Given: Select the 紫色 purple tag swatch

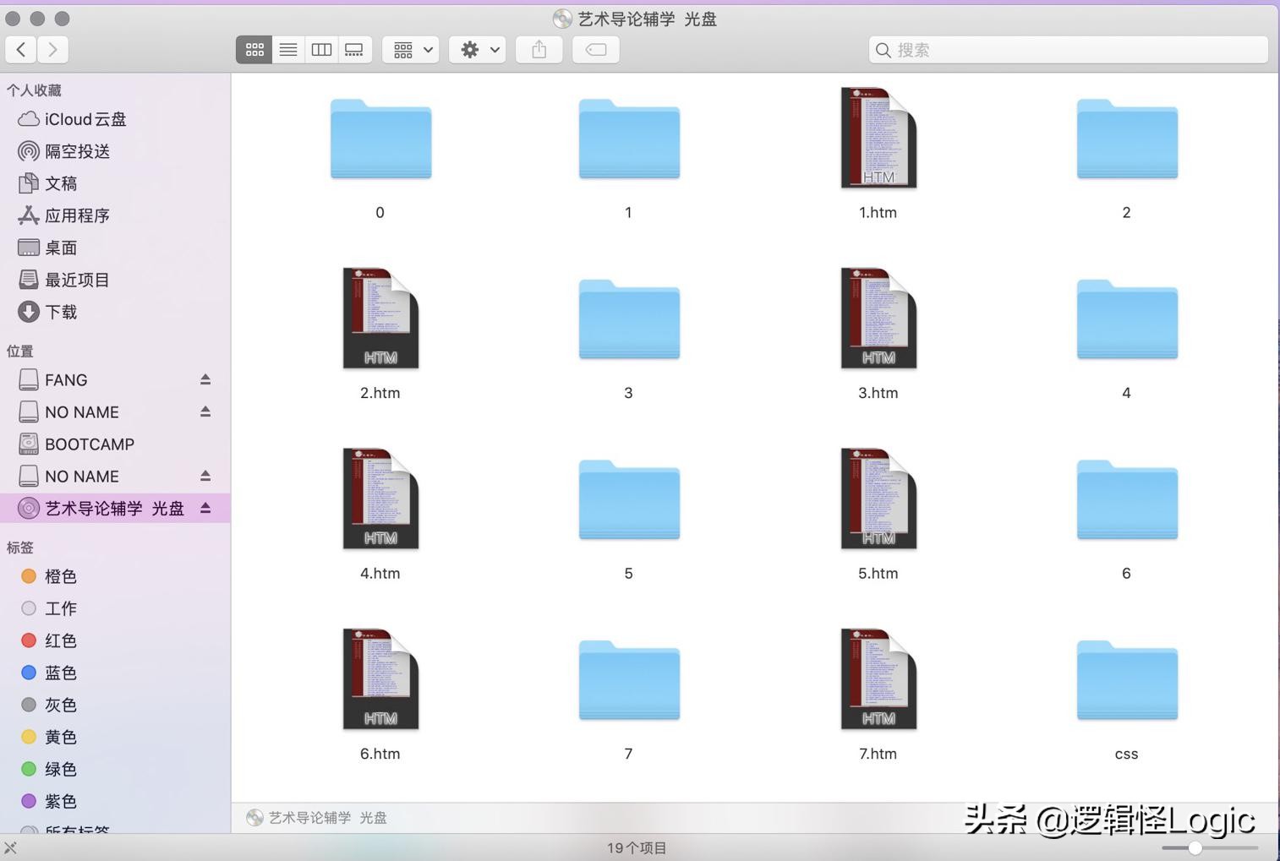Looking at the screenshot, I should tap(28, 801).
